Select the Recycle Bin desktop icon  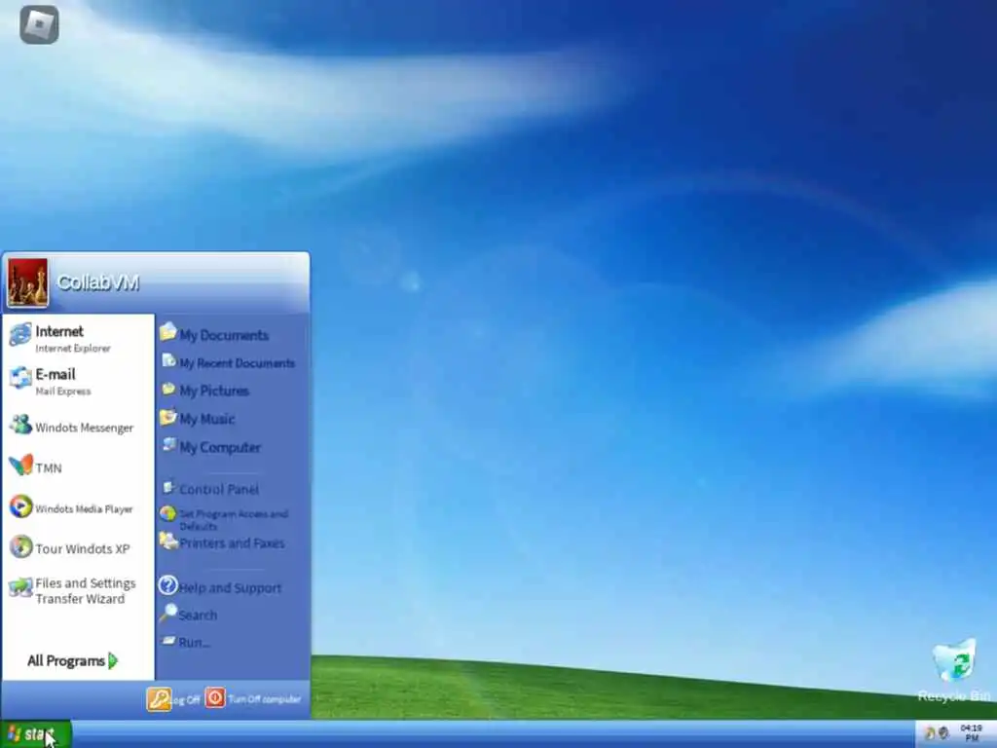954,671
